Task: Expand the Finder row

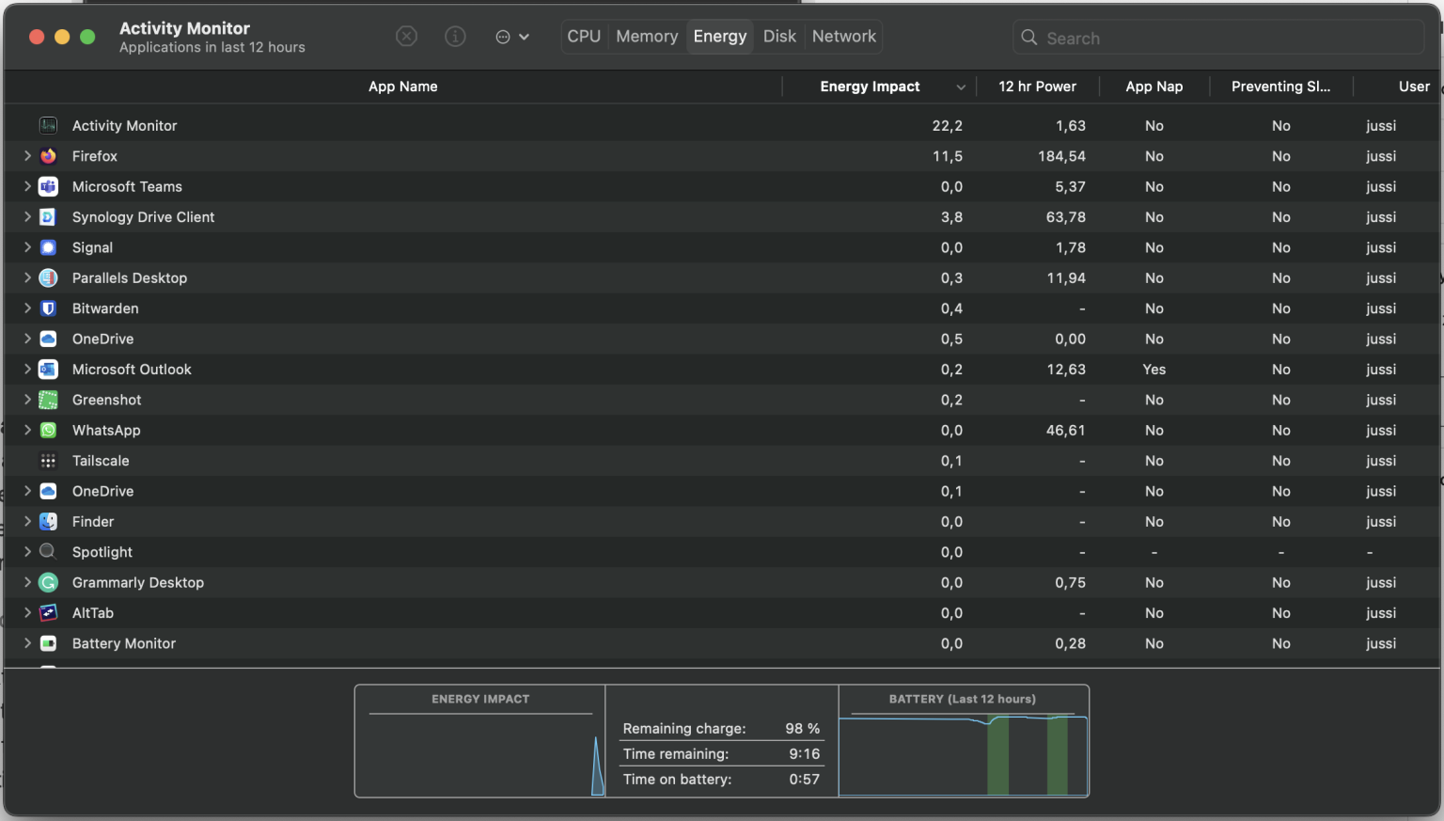Action: click(27, 522)
